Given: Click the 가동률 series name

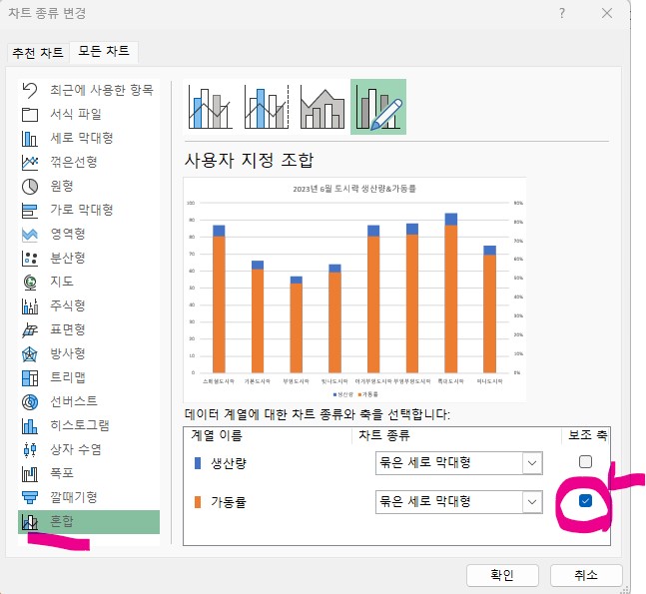Looking at the screenshot, I should click(x=229, y=502).
